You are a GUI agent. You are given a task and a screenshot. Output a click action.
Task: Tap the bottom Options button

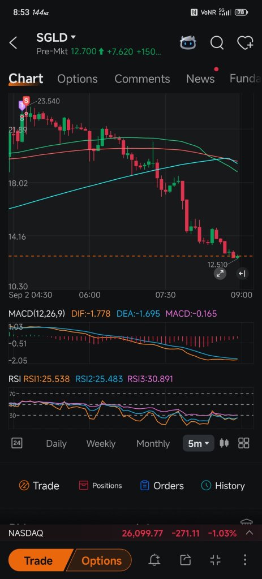point(101,560)
